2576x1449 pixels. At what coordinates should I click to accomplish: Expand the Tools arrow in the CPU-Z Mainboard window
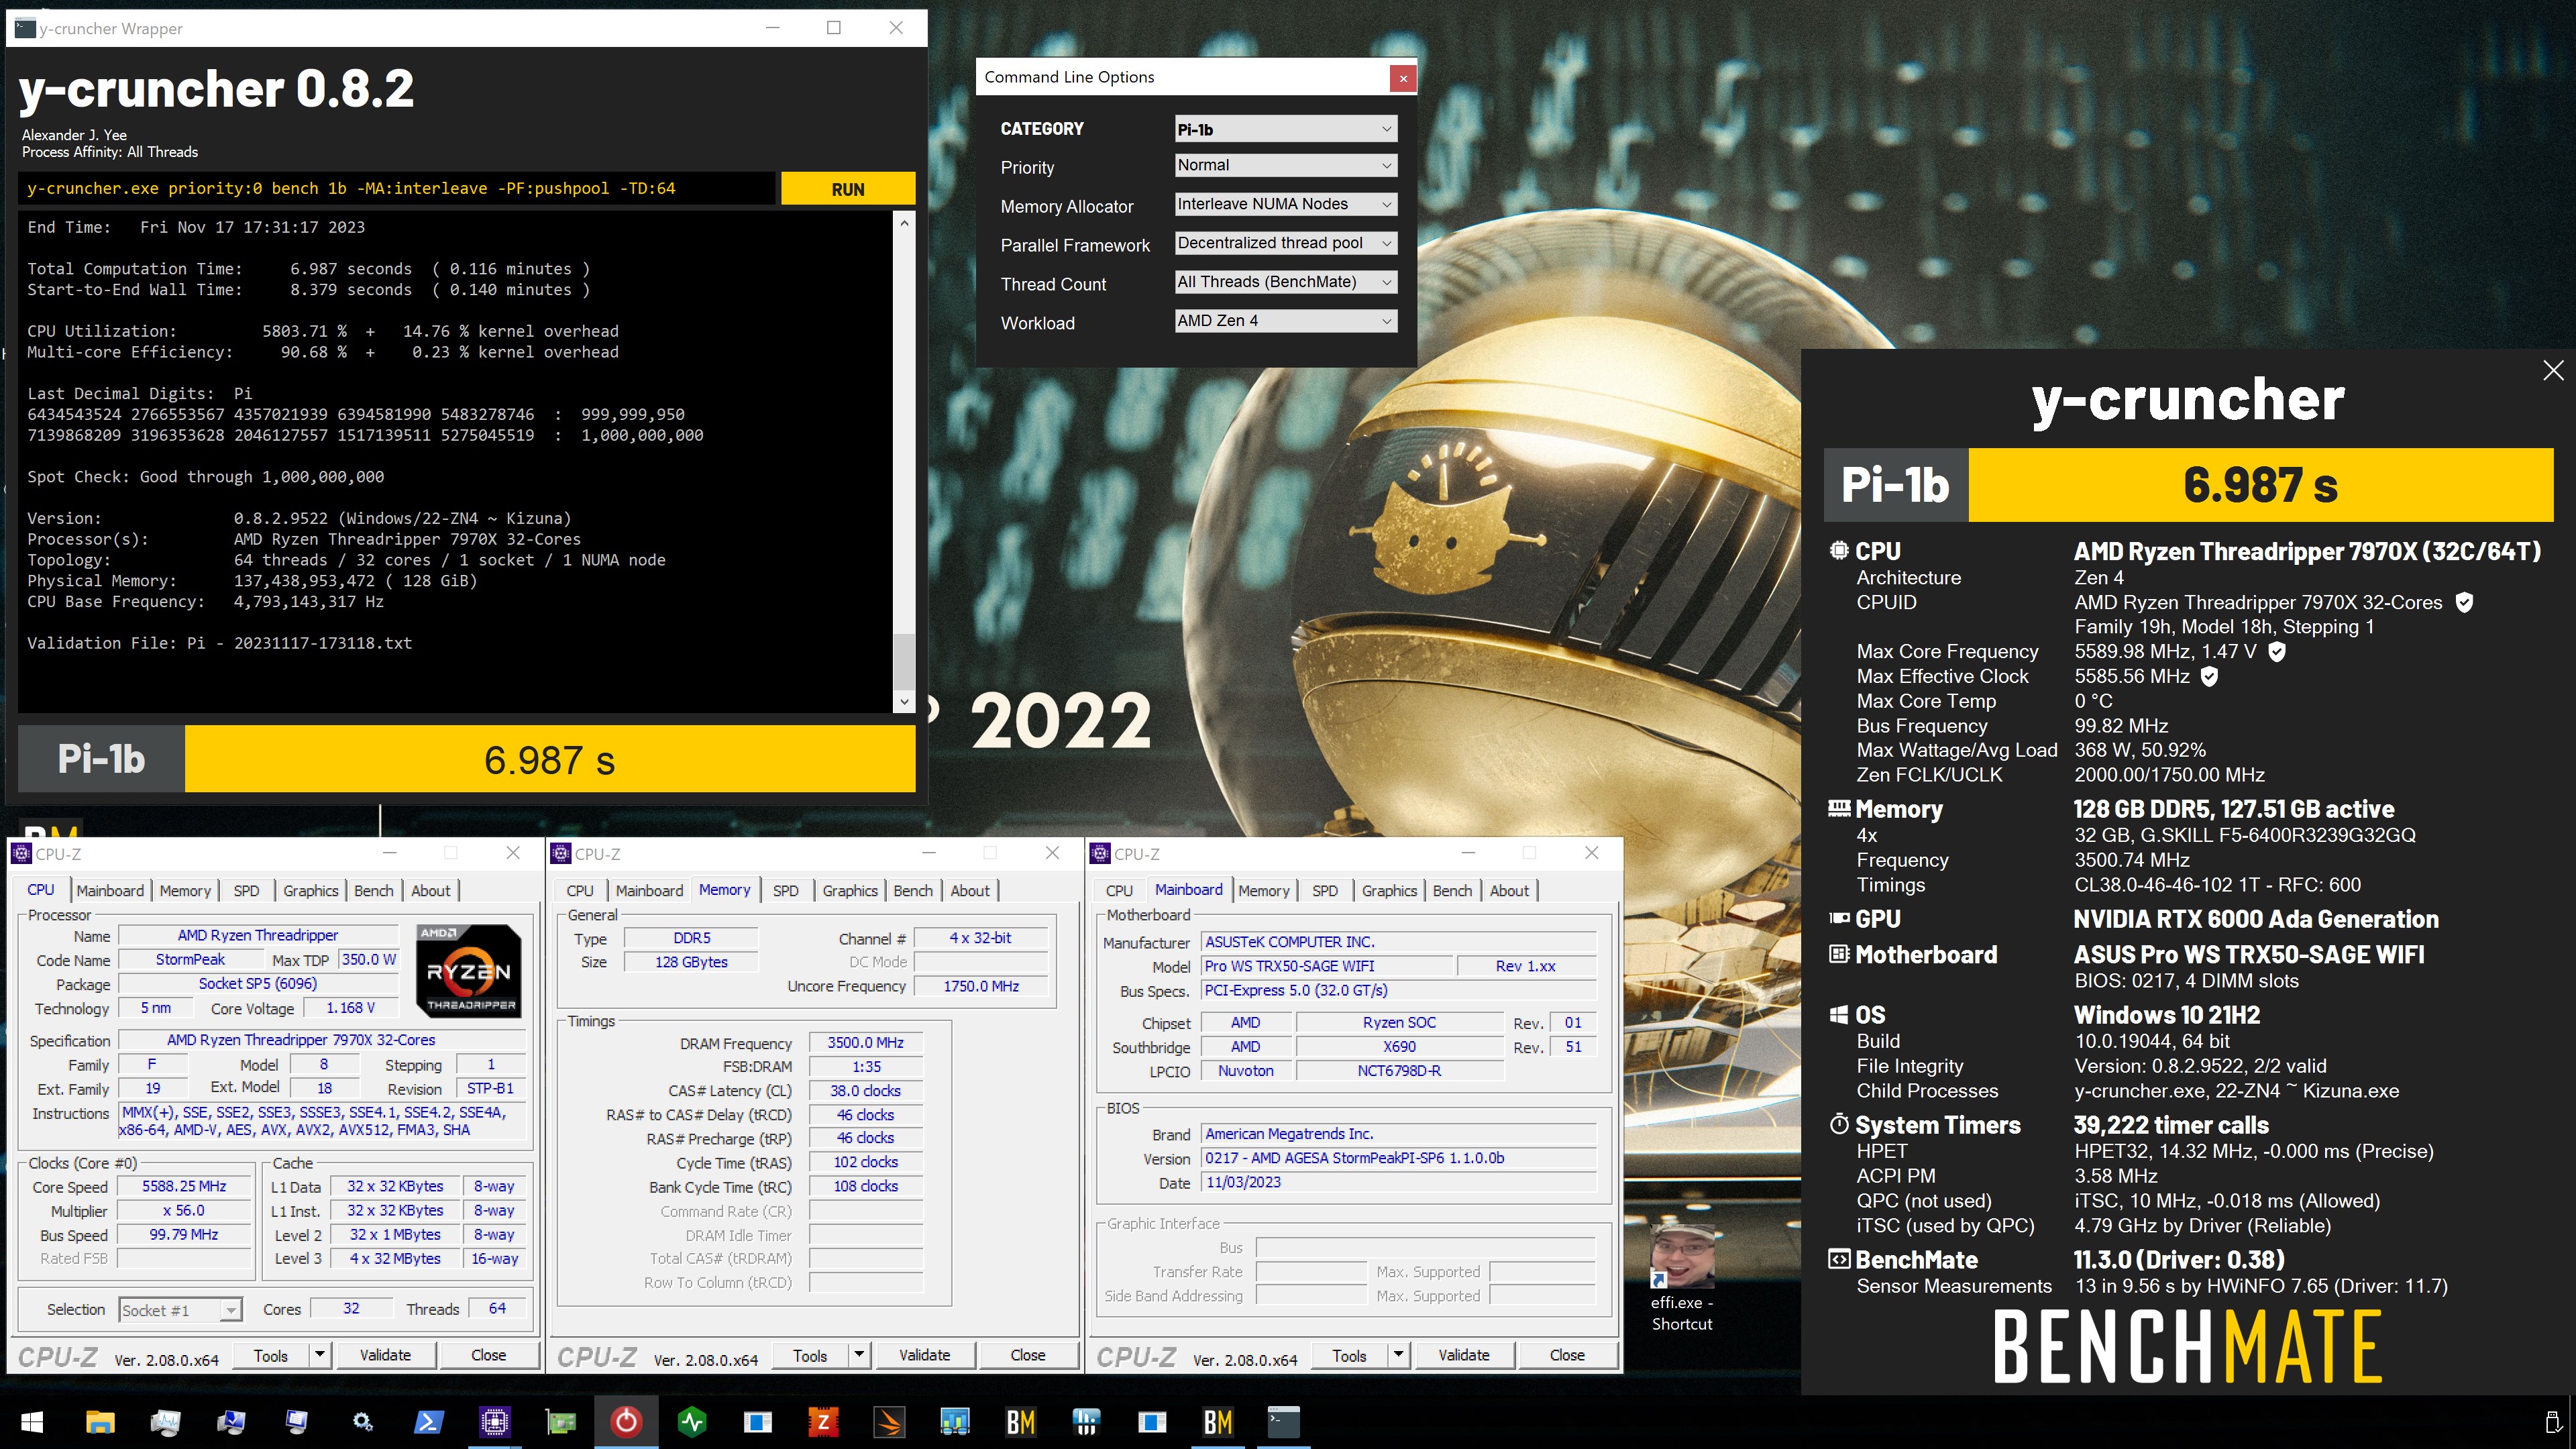click(x=1398, y=1355)
